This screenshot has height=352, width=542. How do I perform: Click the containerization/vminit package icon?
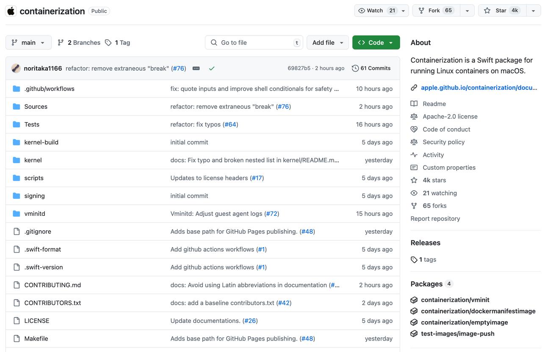[x=414, y=300]
